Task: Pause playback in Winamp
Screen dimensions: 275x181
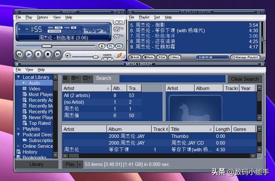Action: 38,54
